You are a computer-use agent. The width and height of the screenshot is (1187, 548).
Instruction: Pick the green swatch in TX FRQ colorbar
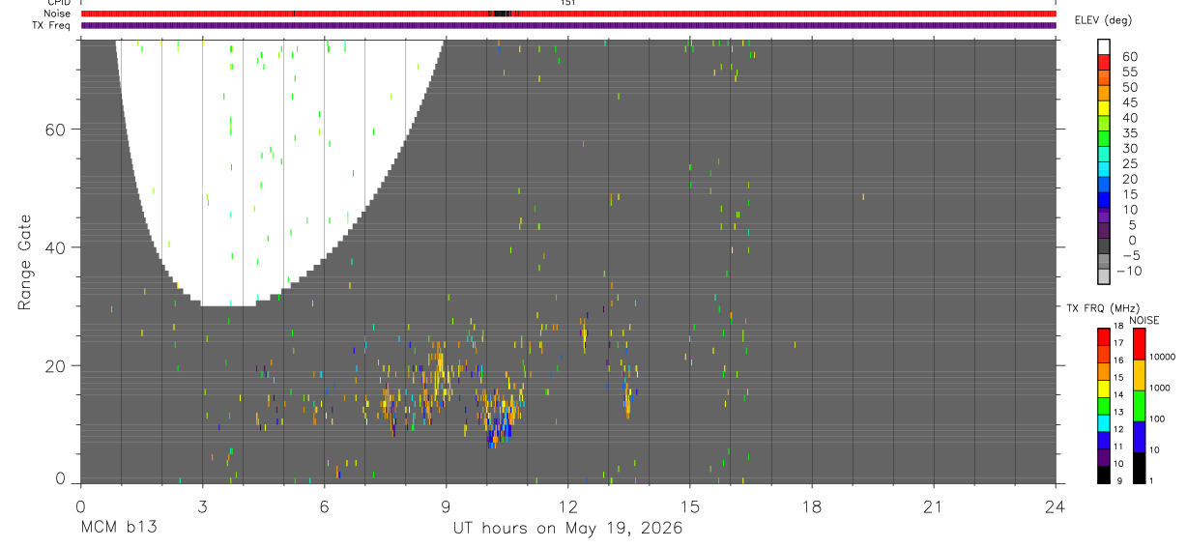coord(1104,406)
